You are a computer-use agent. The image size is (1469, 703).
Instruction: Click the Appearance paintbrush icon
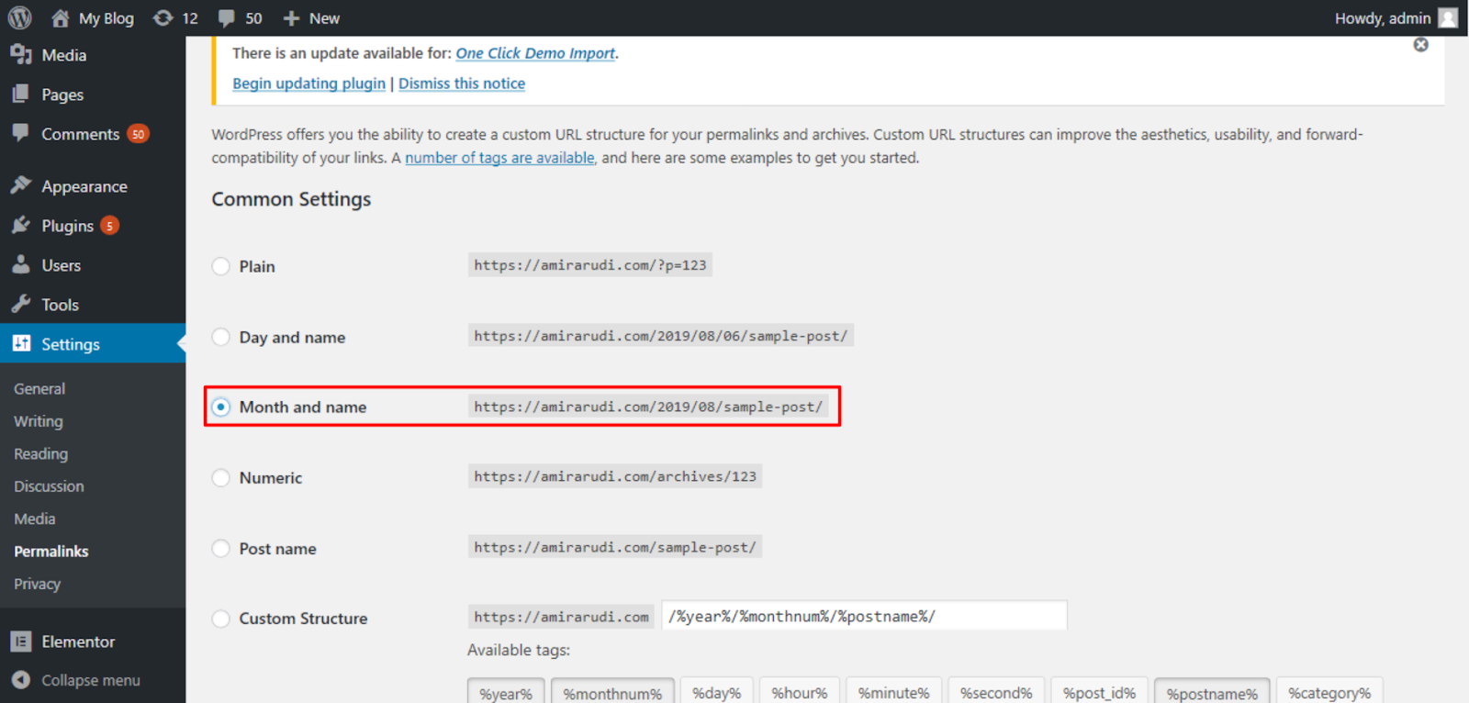21,186
